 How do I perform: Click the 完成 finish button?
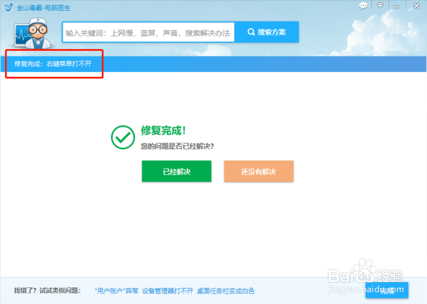click(387, 290)
